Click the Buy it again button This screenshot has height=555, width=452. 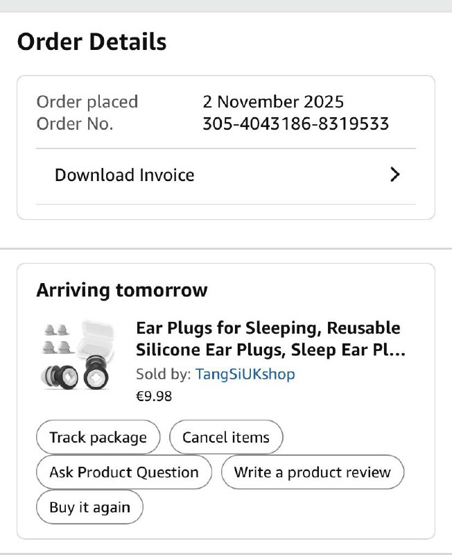point(89,507)
